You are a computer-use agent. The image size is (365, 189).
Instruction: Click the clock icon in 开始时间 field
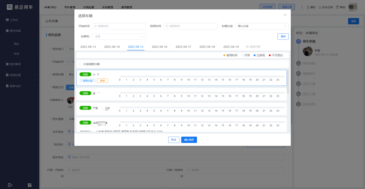(95, 26)
